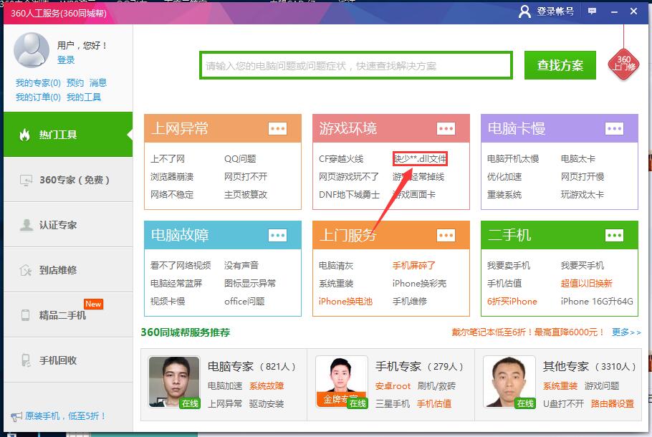The height and width of the screenshot is (437, 652).
Task: Open the 戴尔笔记本低至6折 promotion link
Action: [528, 332]
